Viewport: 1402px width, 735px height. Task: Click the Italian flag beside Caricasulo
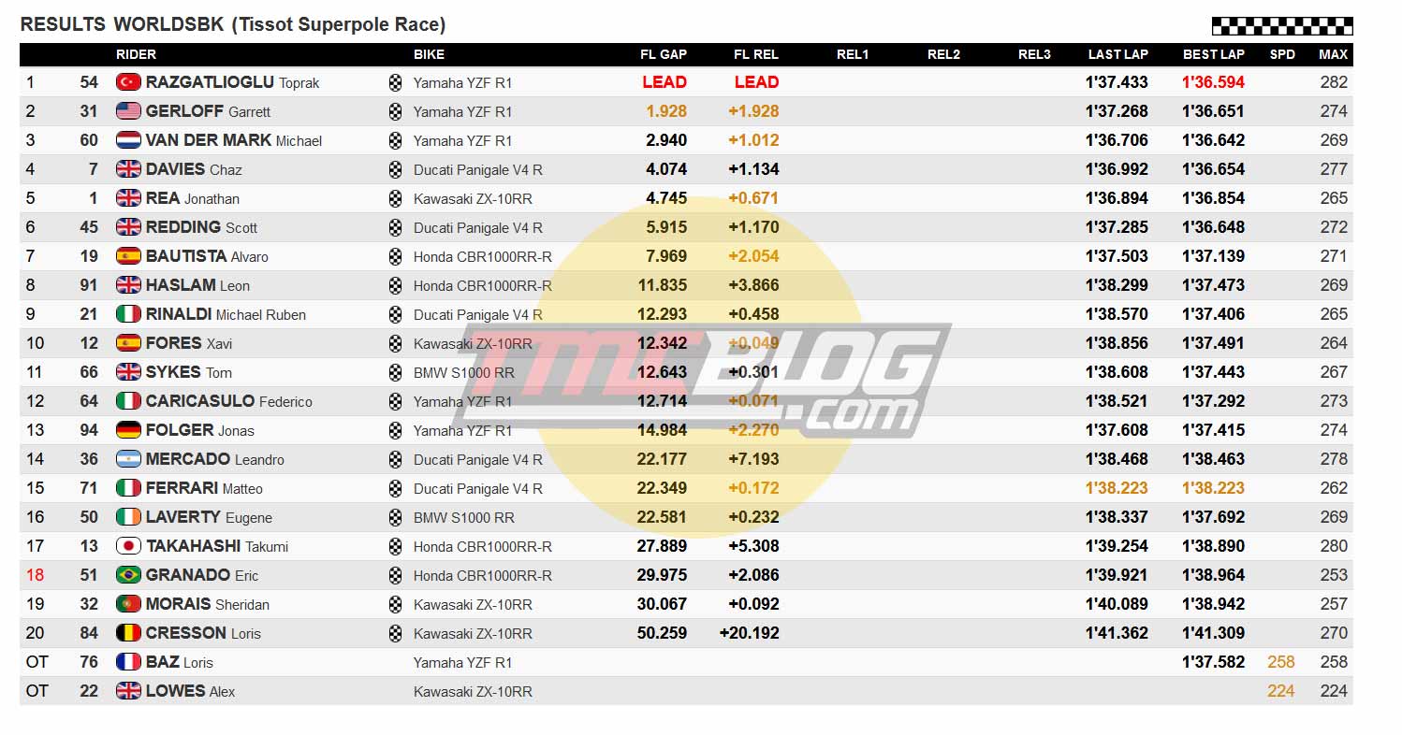pyautogui.click(x=128, y=401)
